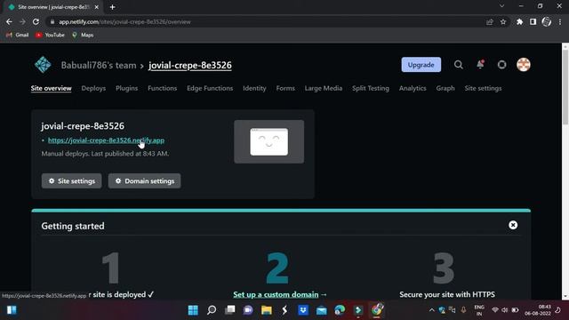This screenshot has height=320, width=569.
Task: Go back with browser back arrow
Action: pyautogui.click(x=9, y=21)
